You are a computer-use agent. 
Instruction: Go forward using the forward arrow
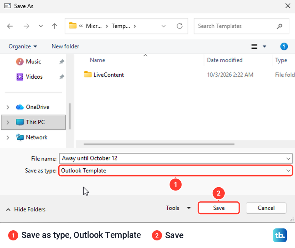coord(26,26)
